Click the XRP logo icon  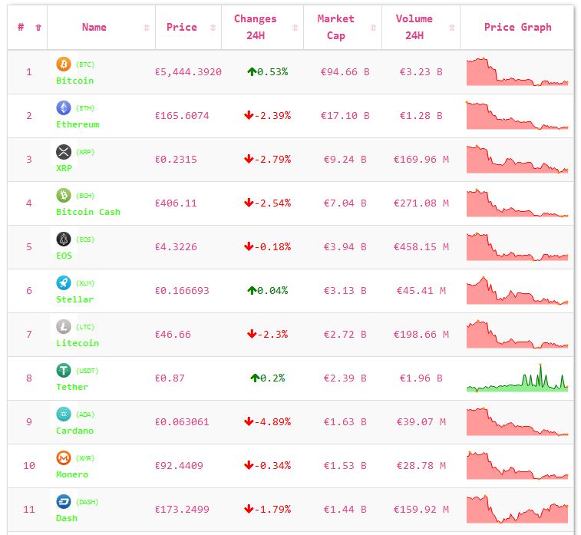coord(64,152)
